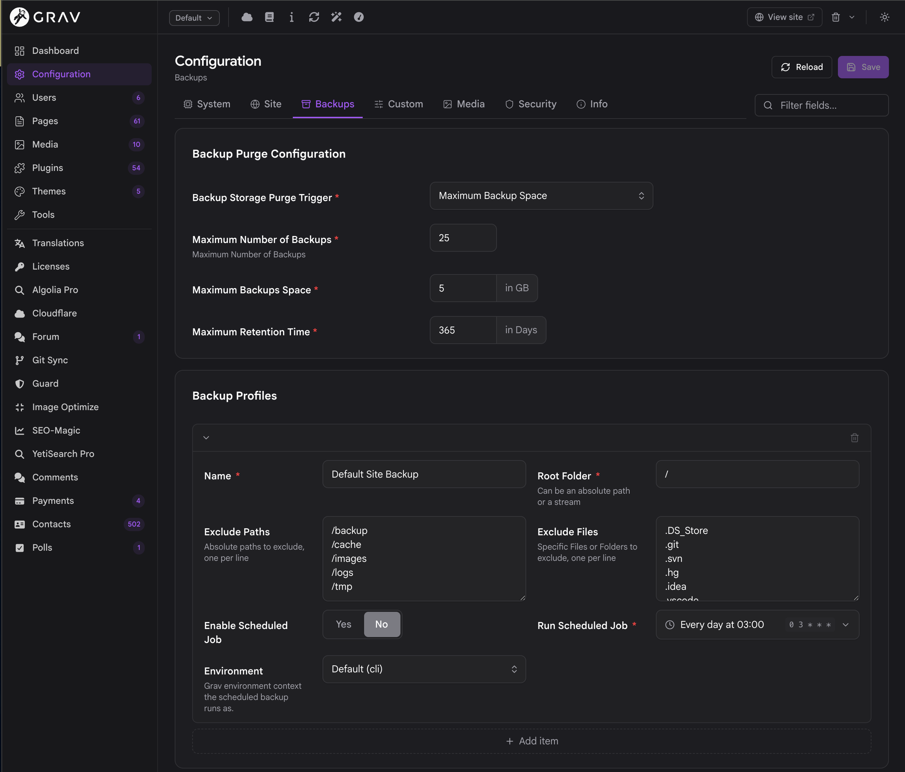Switch to the System tab
Screen dimensions: 905x772
[207, 104]
